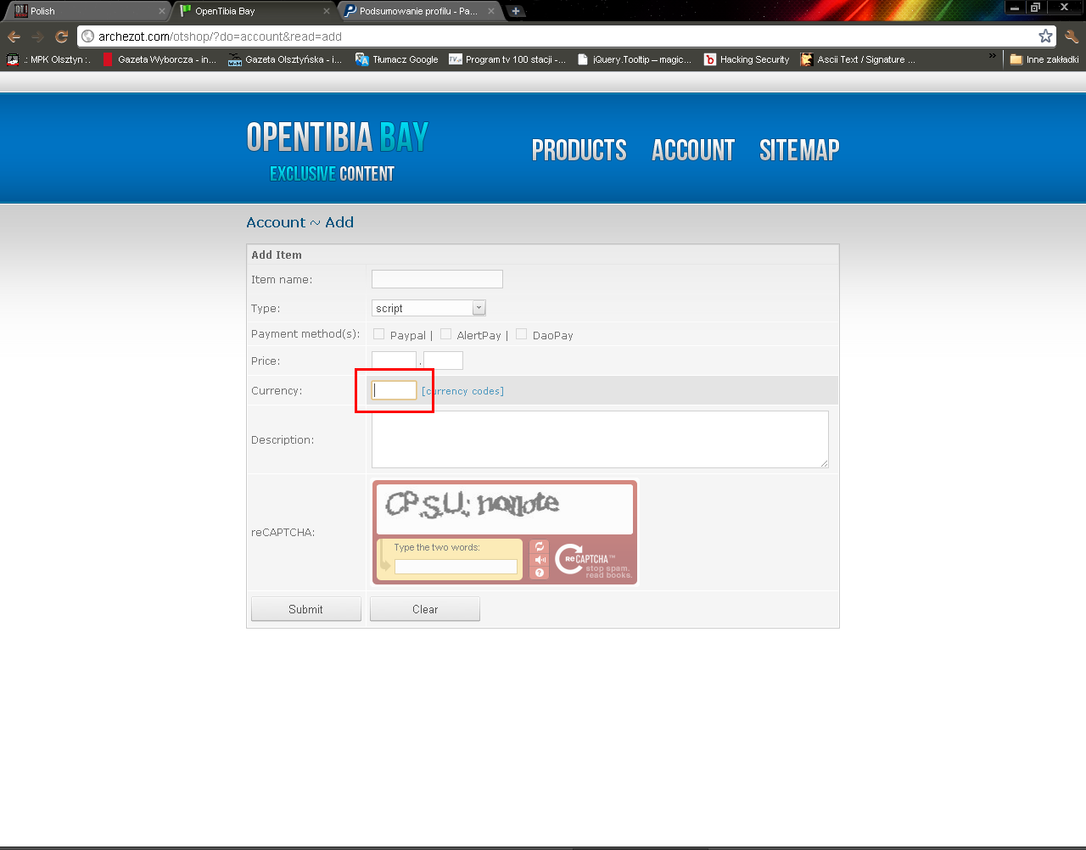
Task: Click the reCAPTCHA logo
Action: (x=594, y=561)
